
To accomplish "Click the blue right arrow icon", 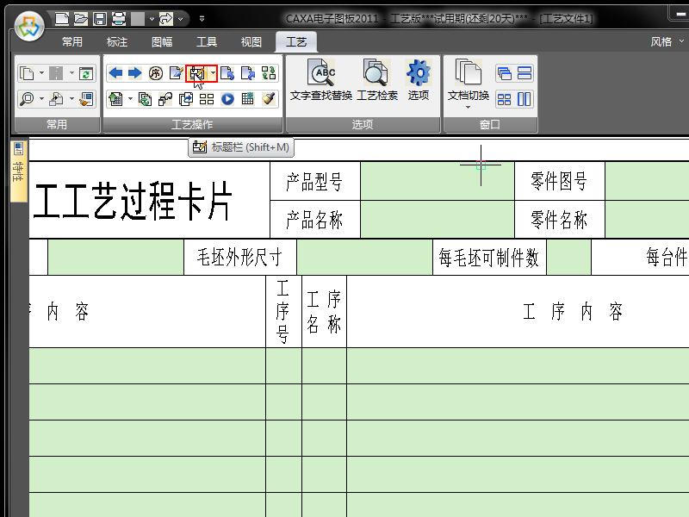I will click(x=134, y=73).
